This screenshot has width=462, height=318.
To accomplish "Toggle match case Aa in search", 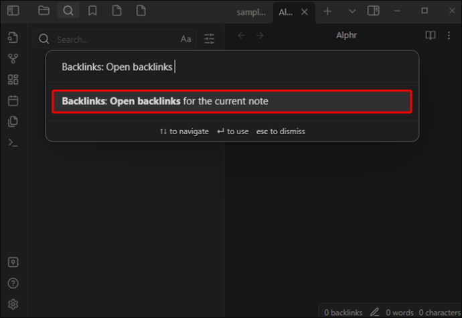I will [186, 39].
